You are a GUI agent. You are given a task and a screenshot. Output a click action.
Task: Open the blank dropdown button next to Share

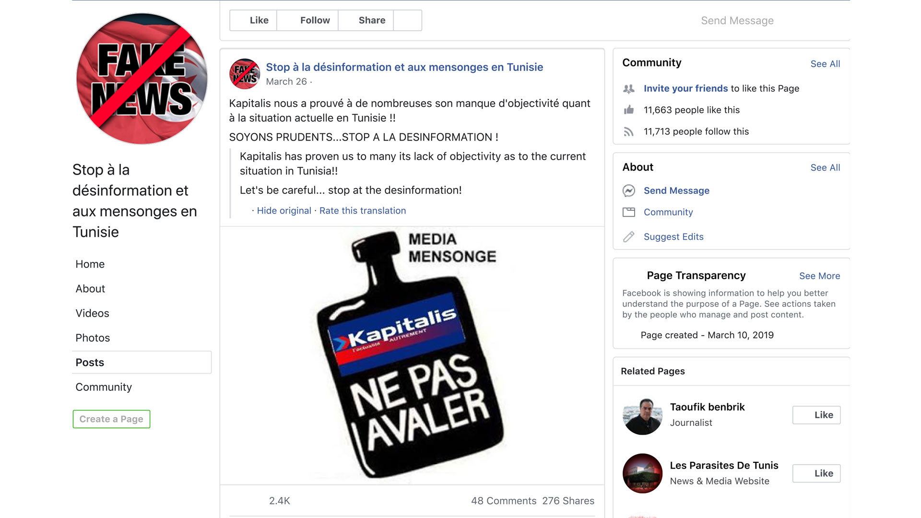(x=407, y=21)
